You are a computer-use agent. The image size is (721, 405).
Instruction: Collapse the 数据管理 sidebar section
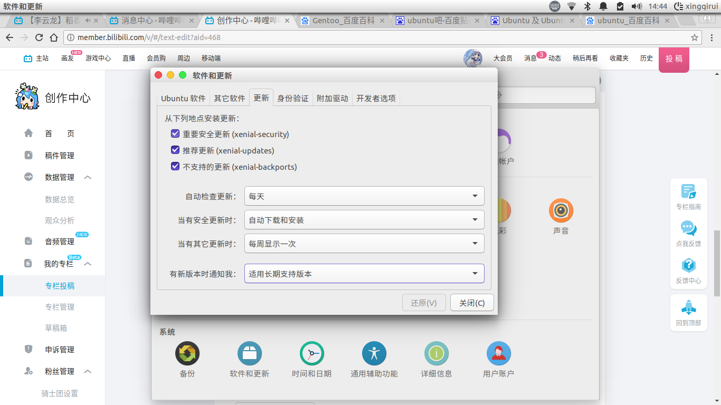[88, 177]
